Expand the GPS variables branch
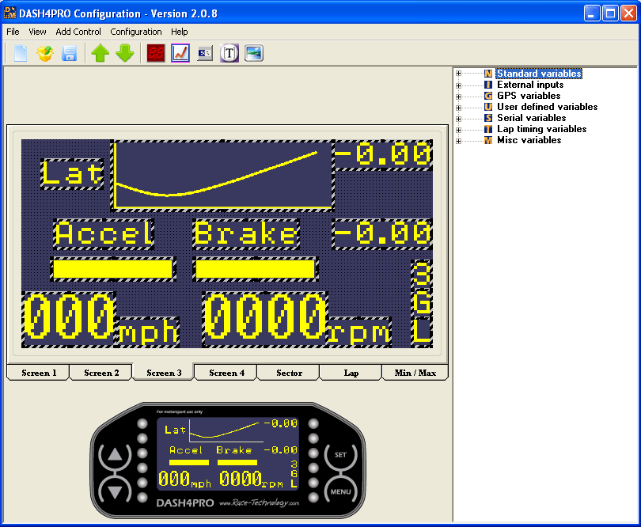This screenshot has width=641, height=527. pyautogui.click(x=459, y=96)
